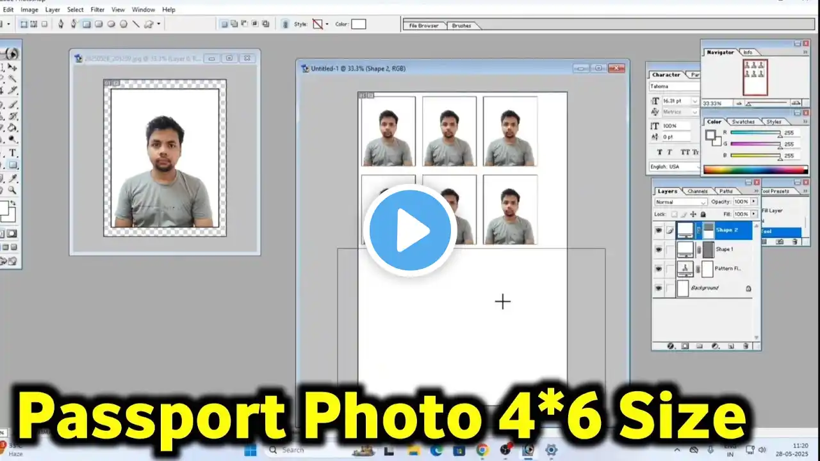Click the Navigator zoom slider
This screenshot has height=461, width=820.
coord(766,103)
